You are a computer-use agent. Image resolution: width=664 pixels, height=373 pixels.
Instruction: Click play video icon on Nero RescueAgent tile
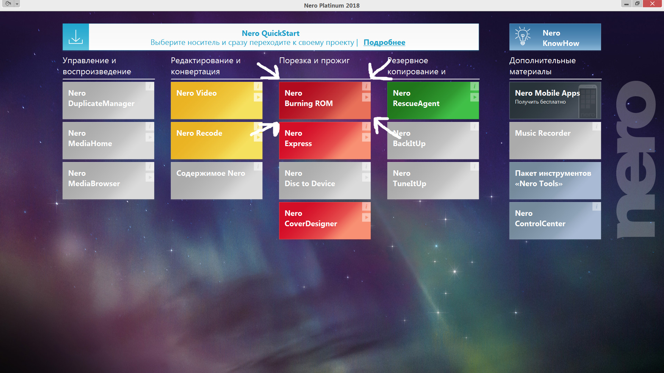[x=474, y=97]
